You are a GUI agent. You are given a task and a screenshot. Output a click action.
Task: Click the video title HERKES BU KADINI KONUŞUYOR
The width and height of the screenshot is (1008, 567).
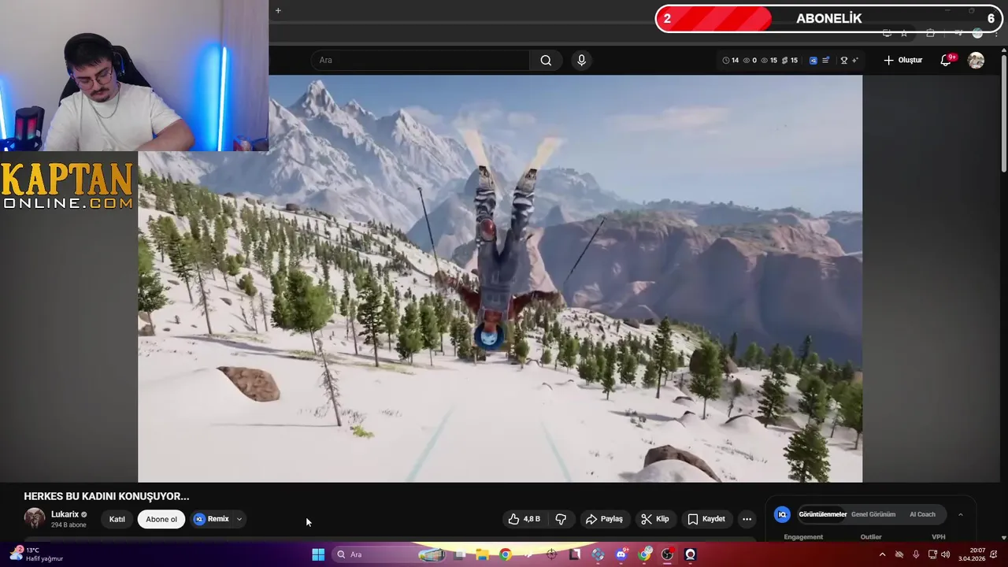pyautogui.click(x=106, y=496)
